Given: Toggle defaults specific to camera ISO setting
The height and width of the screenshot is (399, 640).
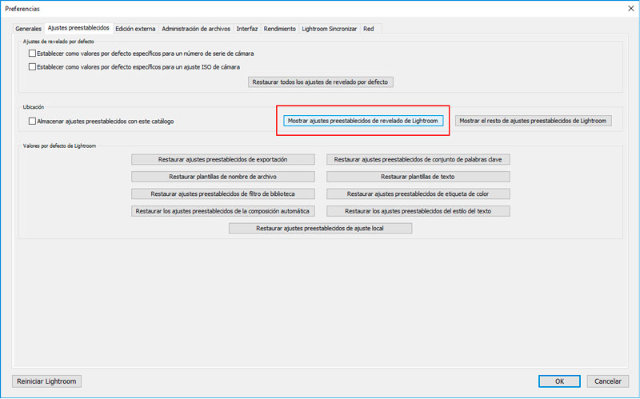Looking at the screenshot, I should pos(32,67).
